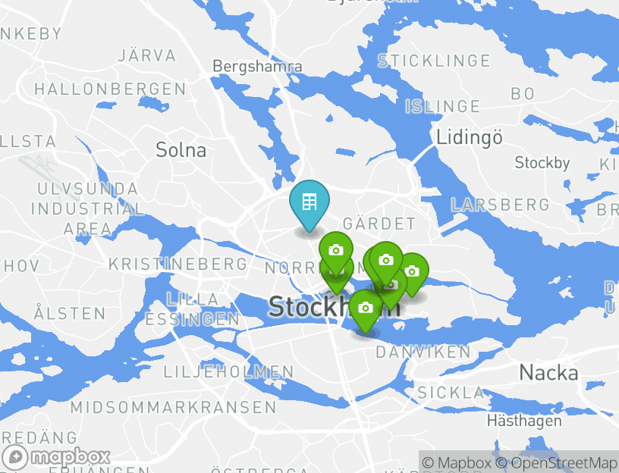Image resolution: width=619 pixels, height=473 pixels.
Task: Open the topmost camera marker over Norrmalm
Action: tap(335, 250)
